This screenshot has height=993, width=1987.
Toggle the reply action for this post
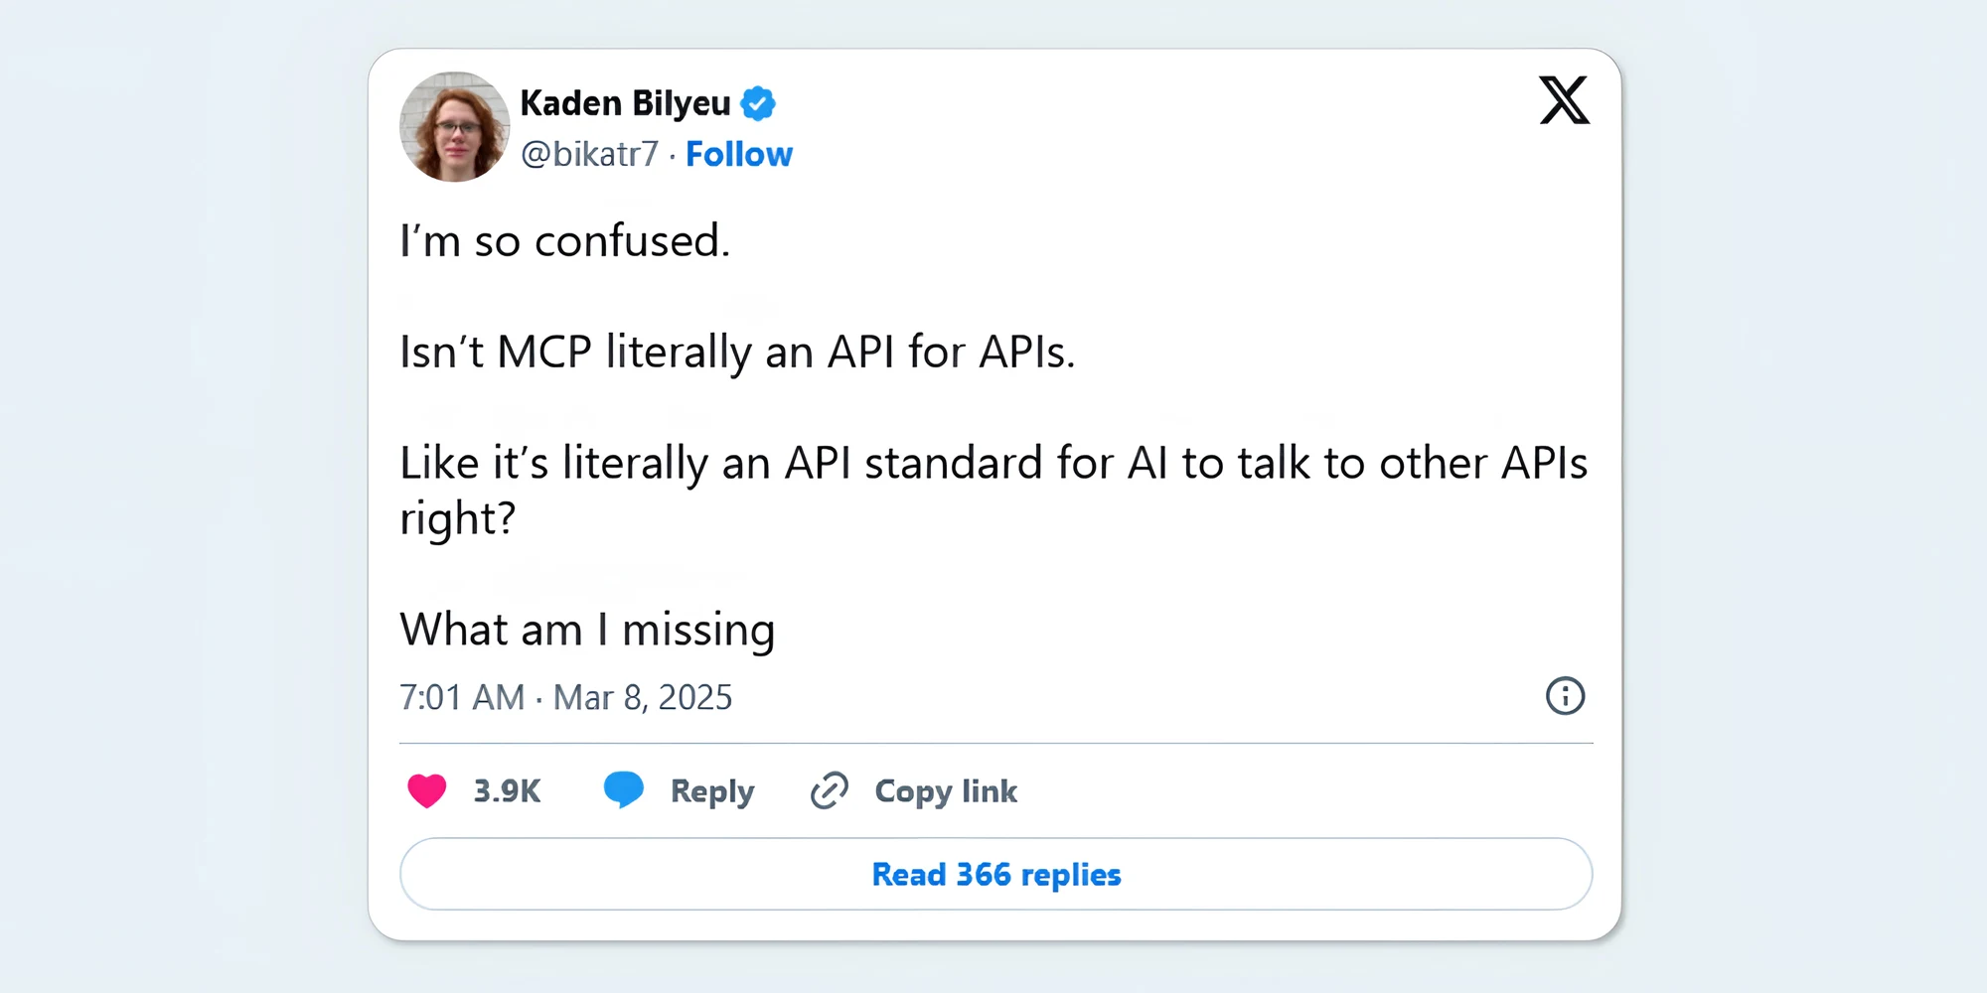tap(625, 788)
